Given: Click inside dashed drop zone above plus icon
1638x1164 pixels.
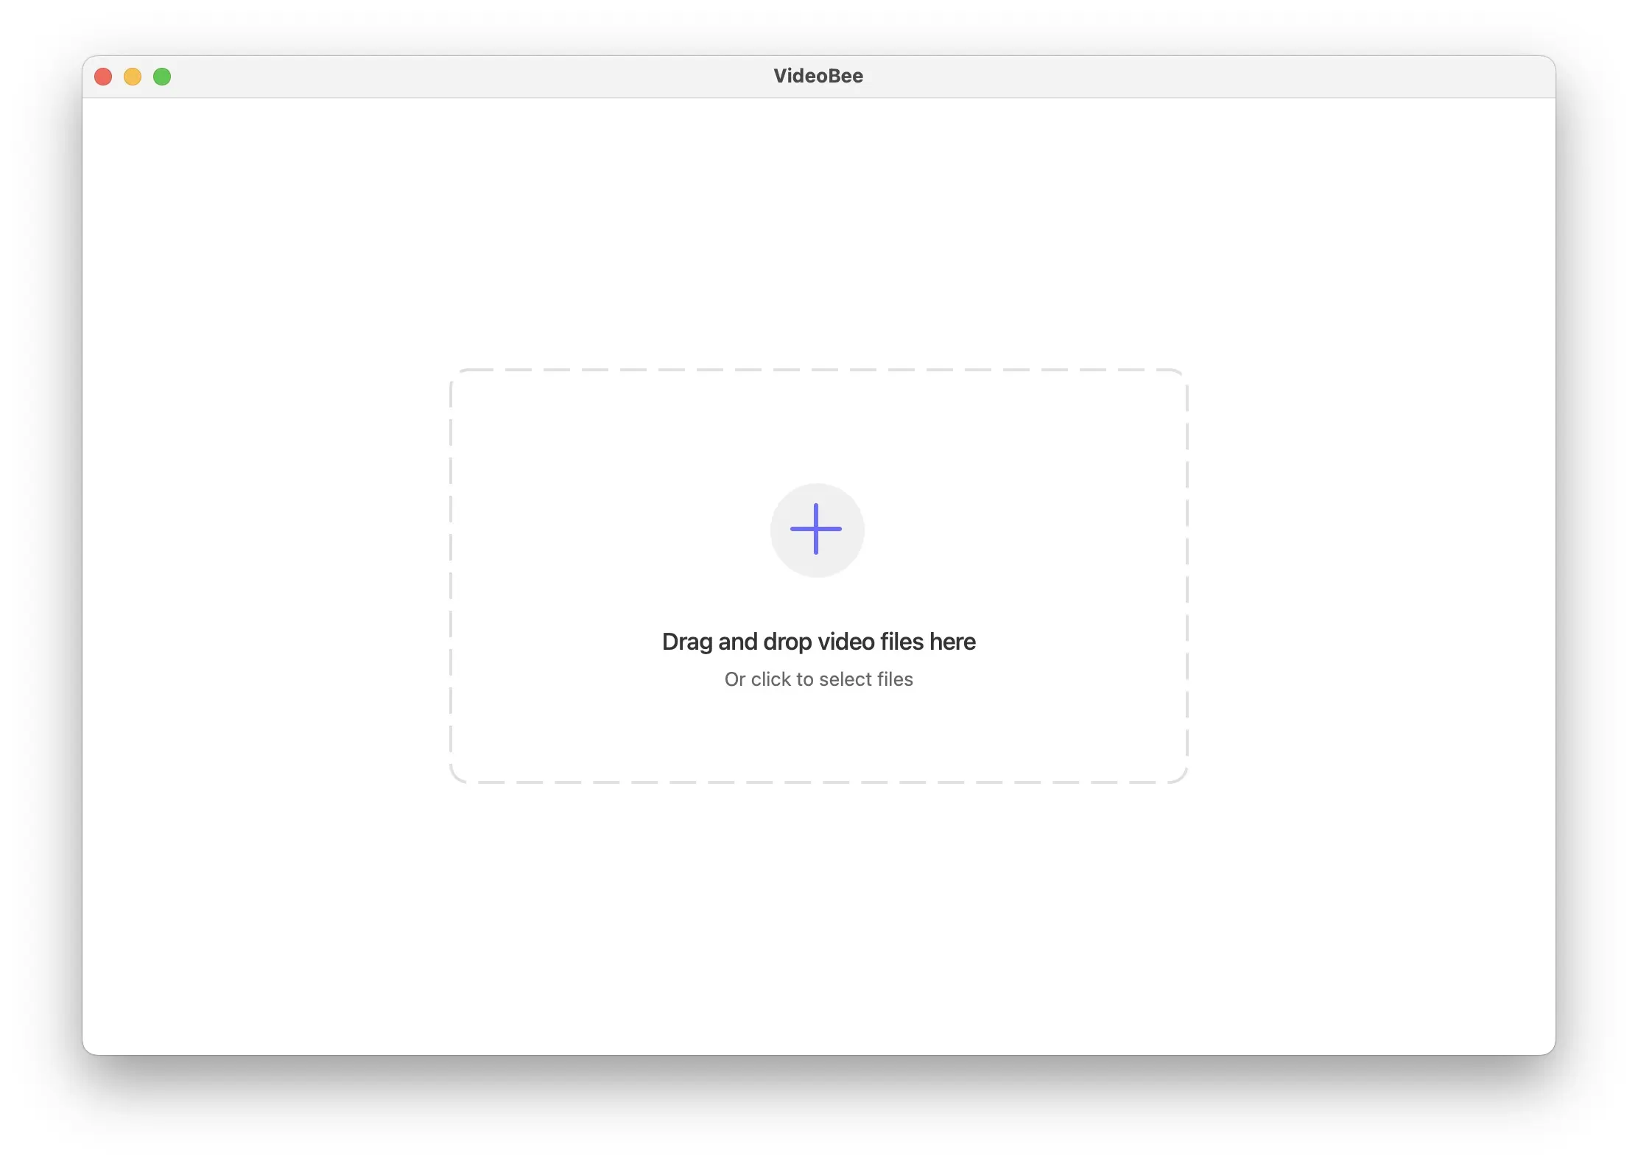Looking at the screenshot, I should pyautogui.click(x=818, y=427).
